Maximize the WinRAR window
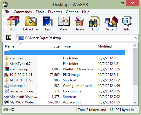 pyautogui.click(x=122, y=3)
